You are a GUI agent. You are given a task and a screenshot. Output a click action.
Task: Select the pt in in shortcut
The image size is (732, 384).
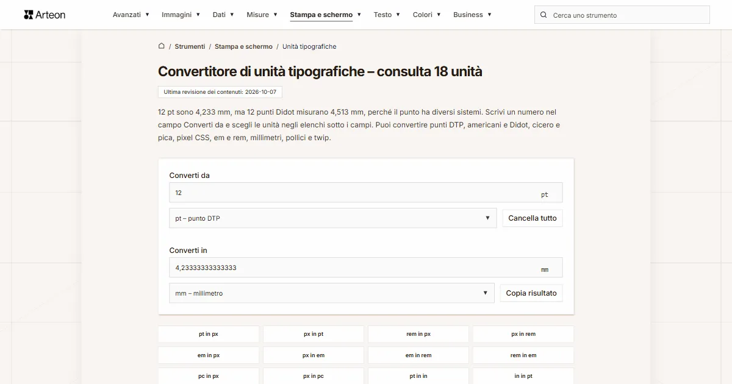coord(418,376)
